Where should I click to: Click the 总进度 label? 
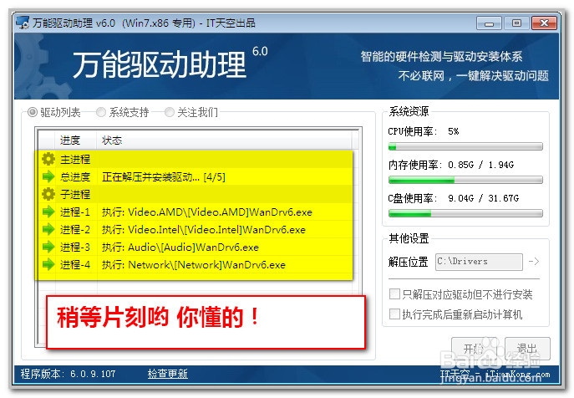[75, 177]
